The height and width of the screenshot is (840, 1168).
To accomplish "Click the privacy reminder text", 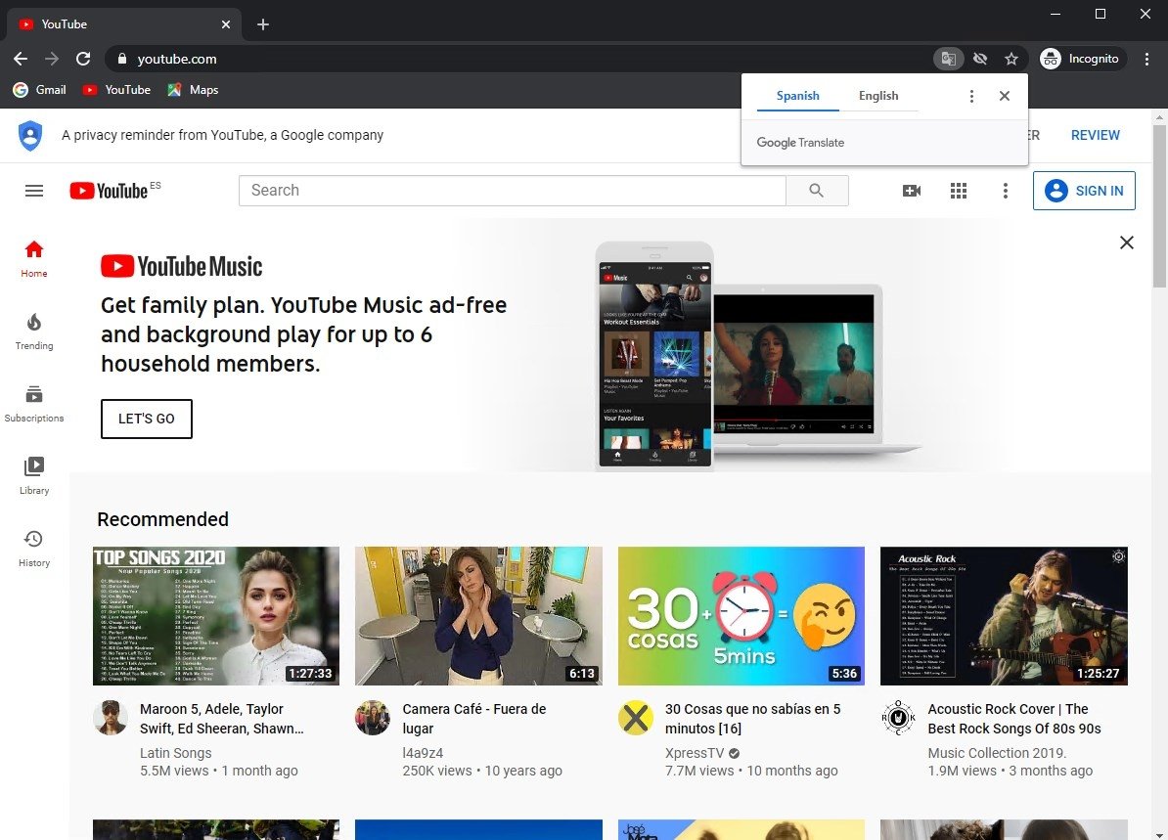I will [x=223, y=135].
